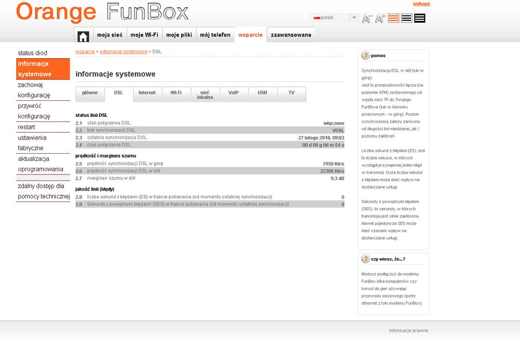Click the home icon in navigation bar
The width and height of the screenshot is (520, 349).
(x=83, y=36)
